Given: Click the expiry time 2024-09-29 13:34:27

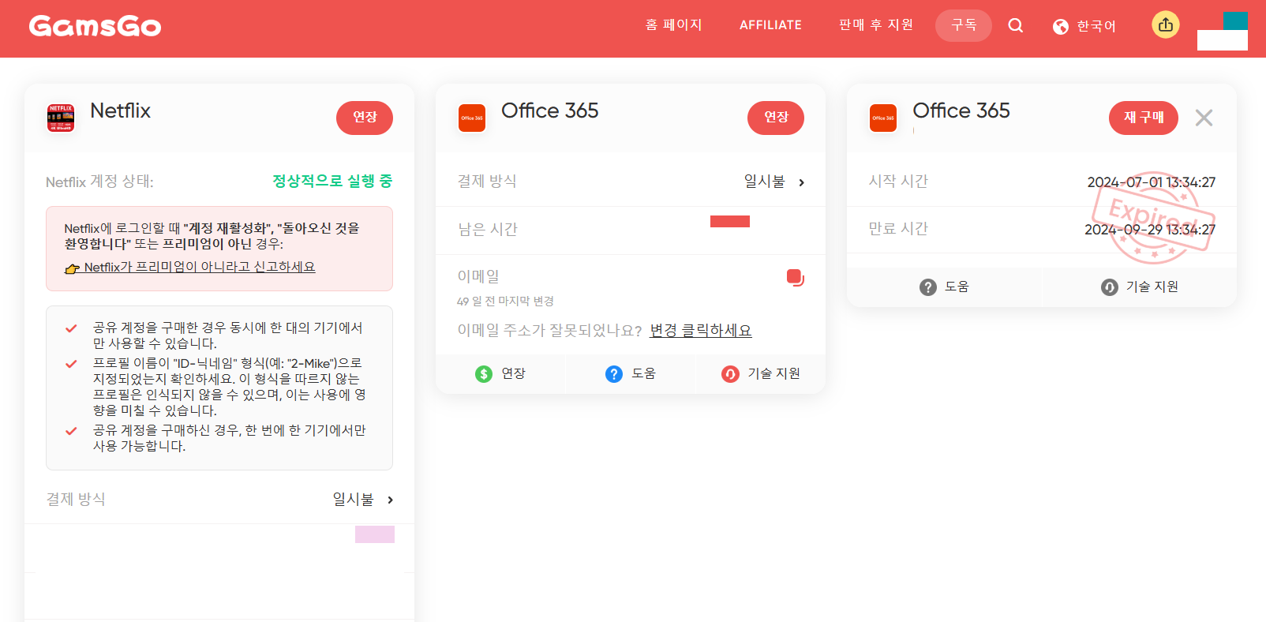Looking at the screenshot, I should click(1150, 230).
